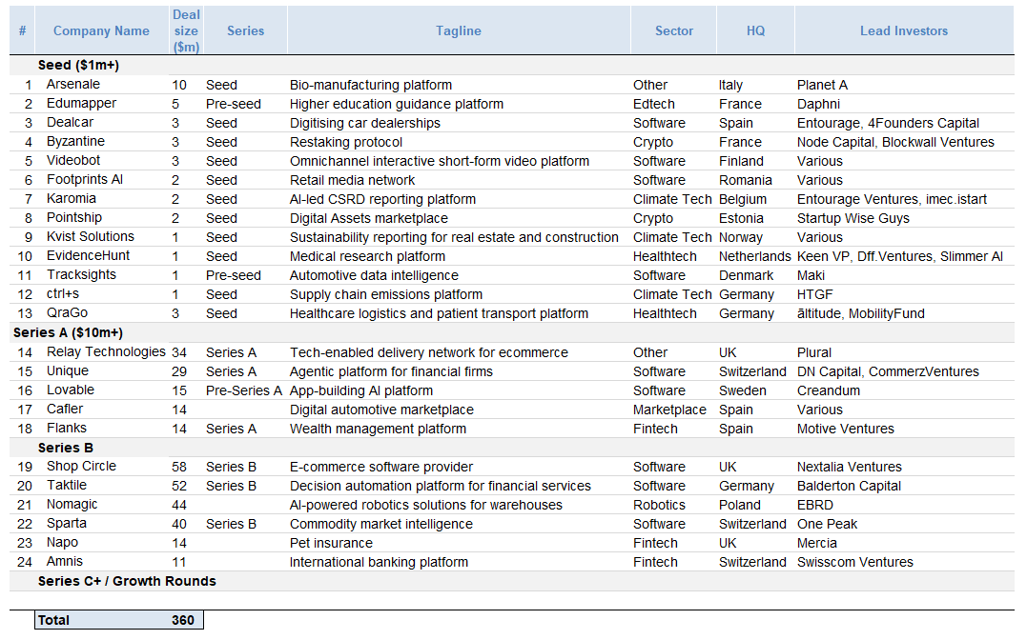Click the 'Swisscom Ventures' investor cell
The image size is (1027, 640).
[x=854, y=562]
